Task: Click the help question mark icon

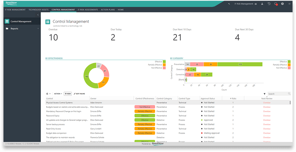Action: [283, 4]
